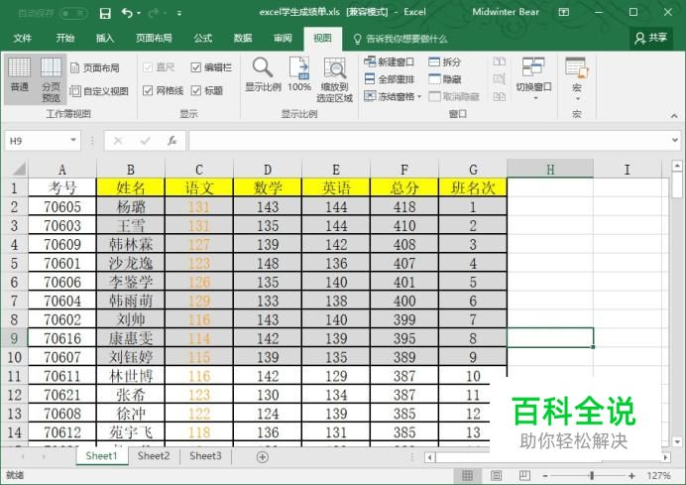
Task: Select row 9 header
Action: pyautogui.click(x=15, y=338)
